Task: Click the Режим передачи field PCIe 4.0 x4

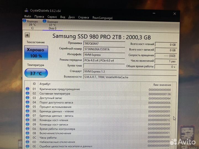Action: coord(104,60)
